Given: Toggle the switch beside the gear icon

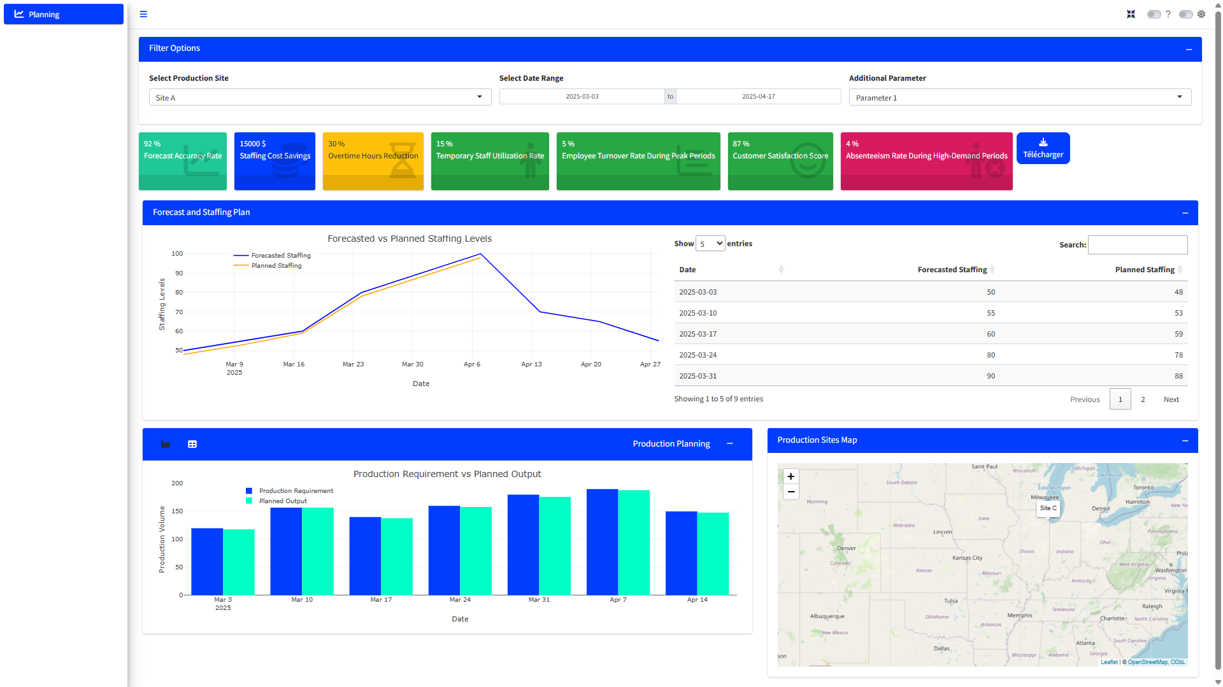Looking at the screenshot, I should tap(1185, 14).
